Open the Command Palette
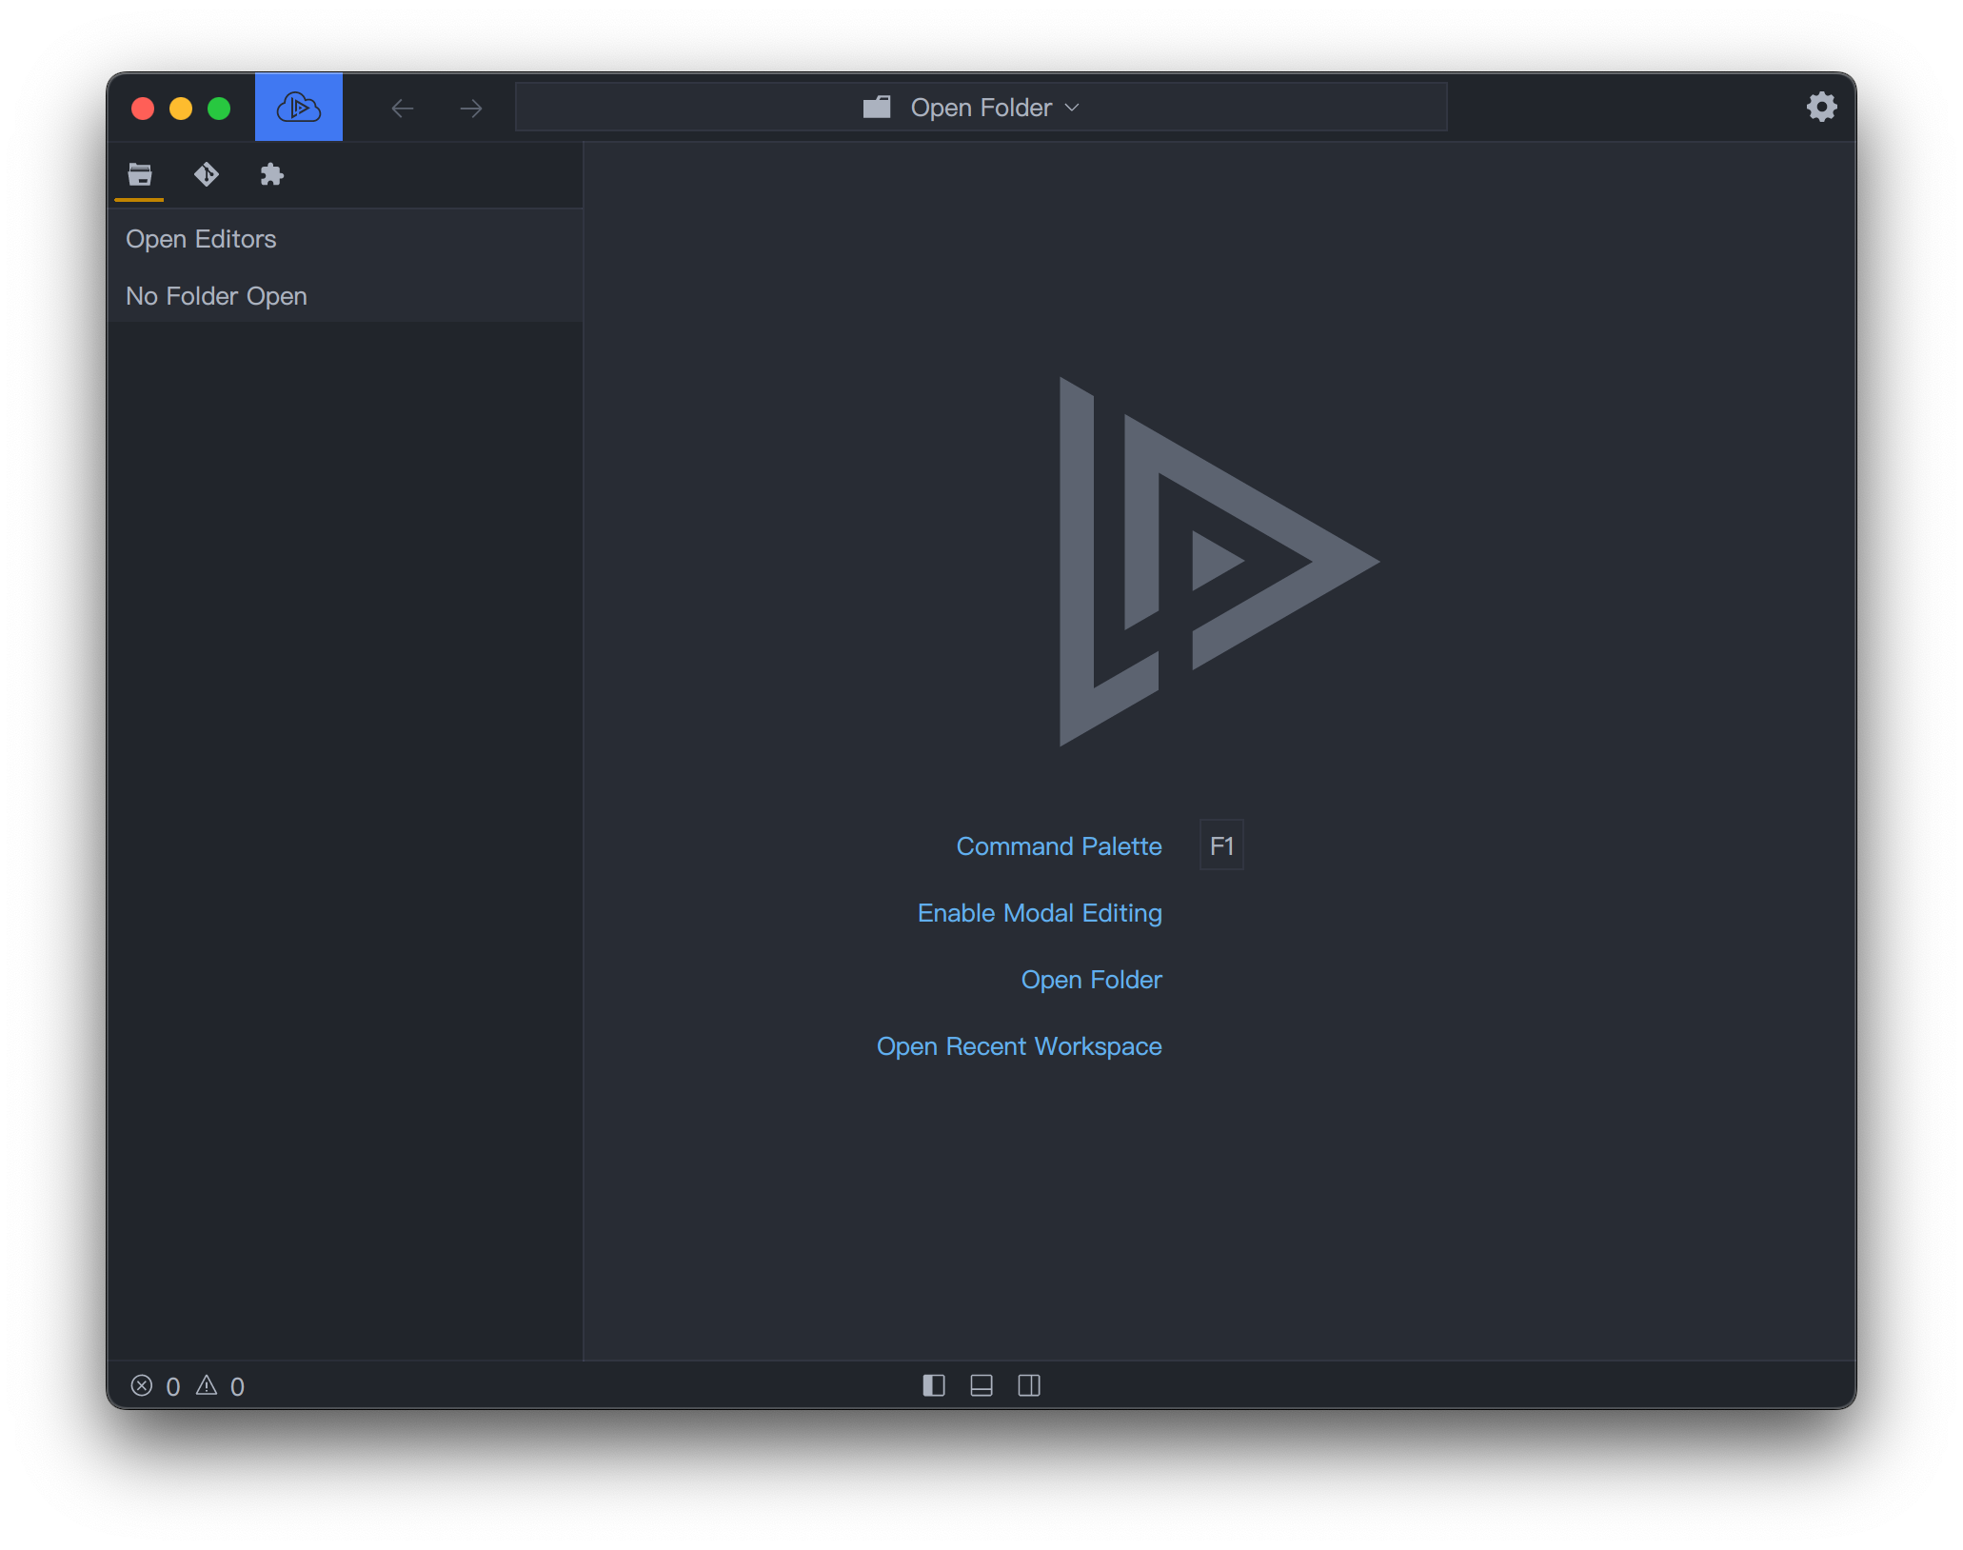Viewport: 1963px width, 1550px height. (x=1058, y=845)
